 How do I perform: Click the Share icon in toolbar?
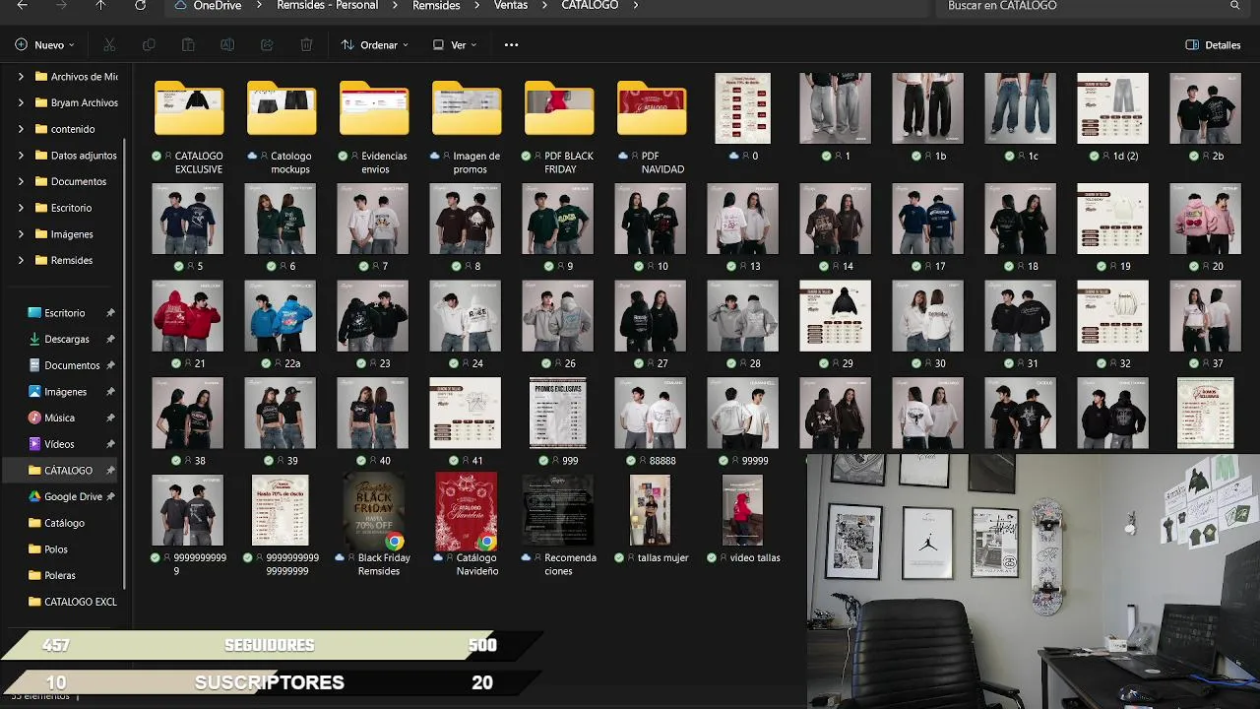267,45
